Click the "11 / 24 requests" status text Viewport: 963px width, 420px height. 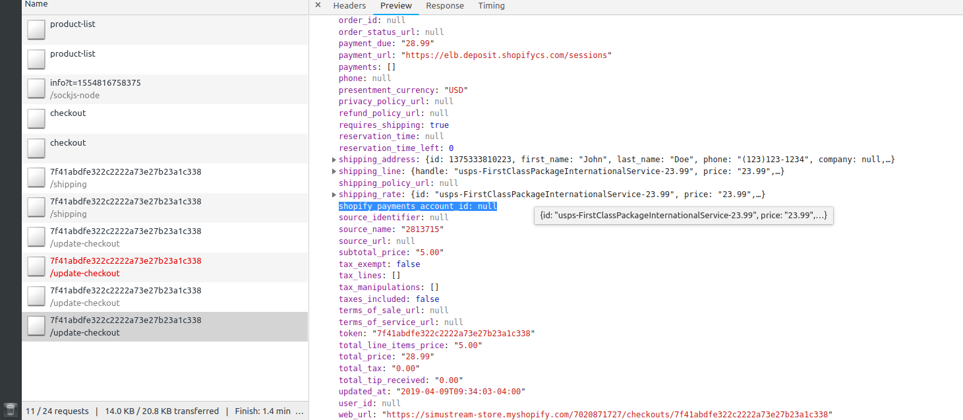pos(57,411)
